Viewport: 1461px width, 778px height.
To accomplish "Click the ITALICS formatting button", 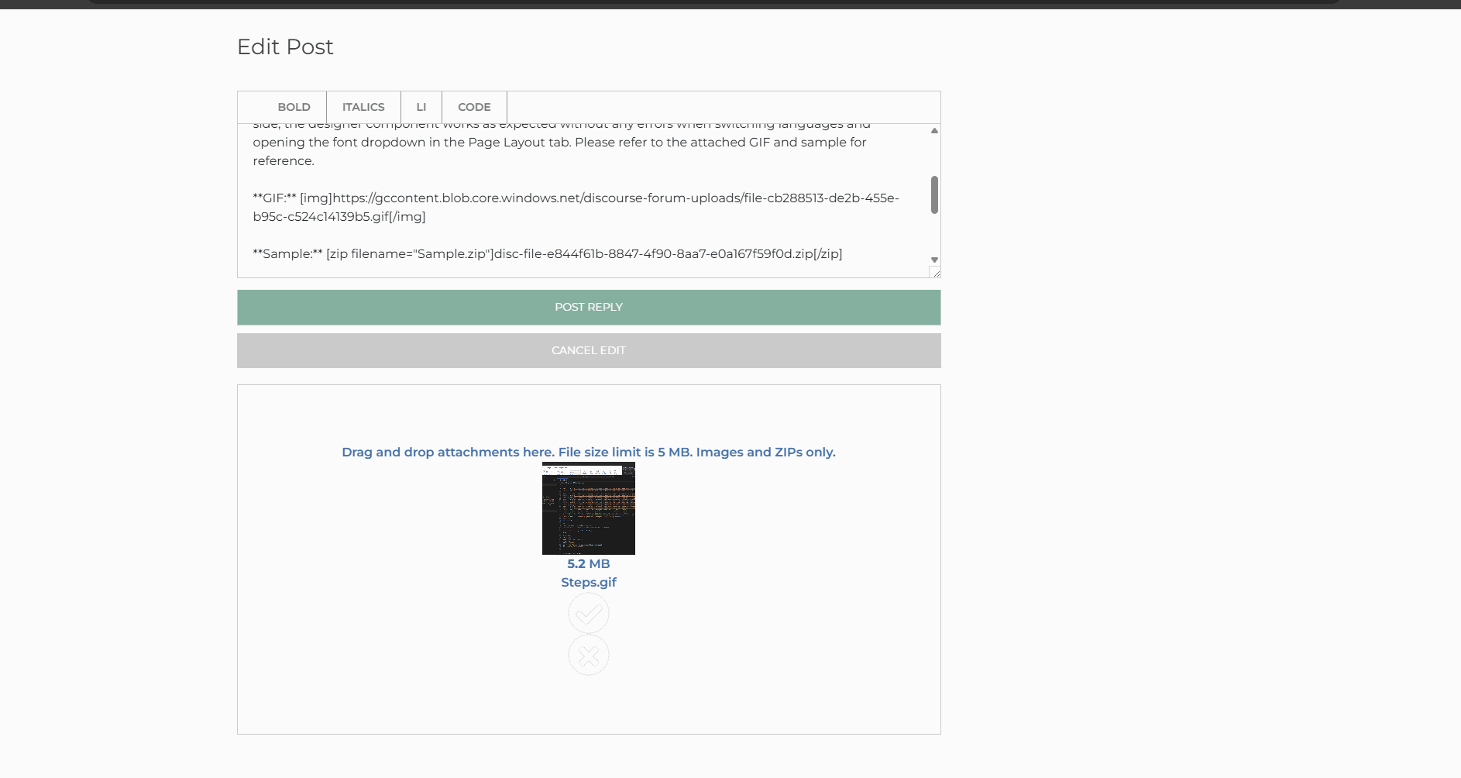I will click(x=363, y=107).
